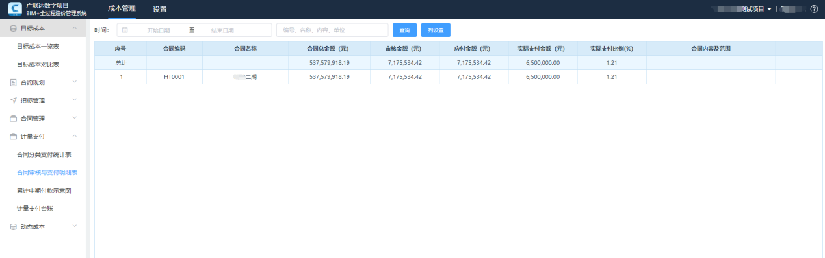825x258 pixels.
Task: Click the Glodon app logo icon
Action: click(x=14, y=9)
